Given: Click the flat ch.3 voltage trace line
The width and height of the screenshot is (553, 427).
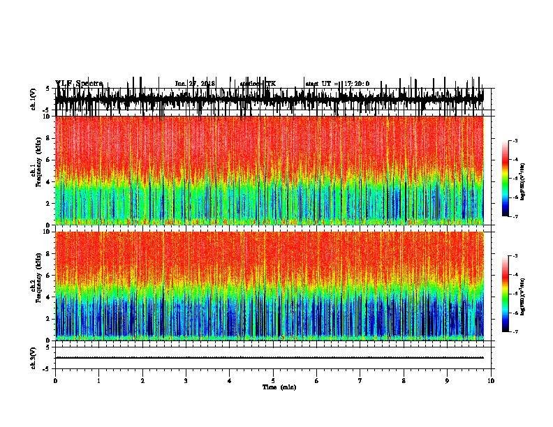Looking at the screenshot, I should click(269, 358).
